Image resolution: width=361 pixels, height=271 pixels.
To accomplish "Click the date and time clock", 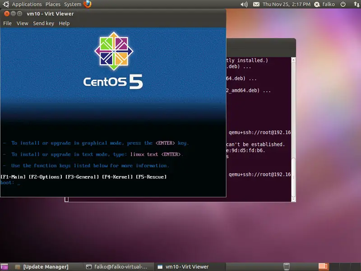I will pos(287,4).
